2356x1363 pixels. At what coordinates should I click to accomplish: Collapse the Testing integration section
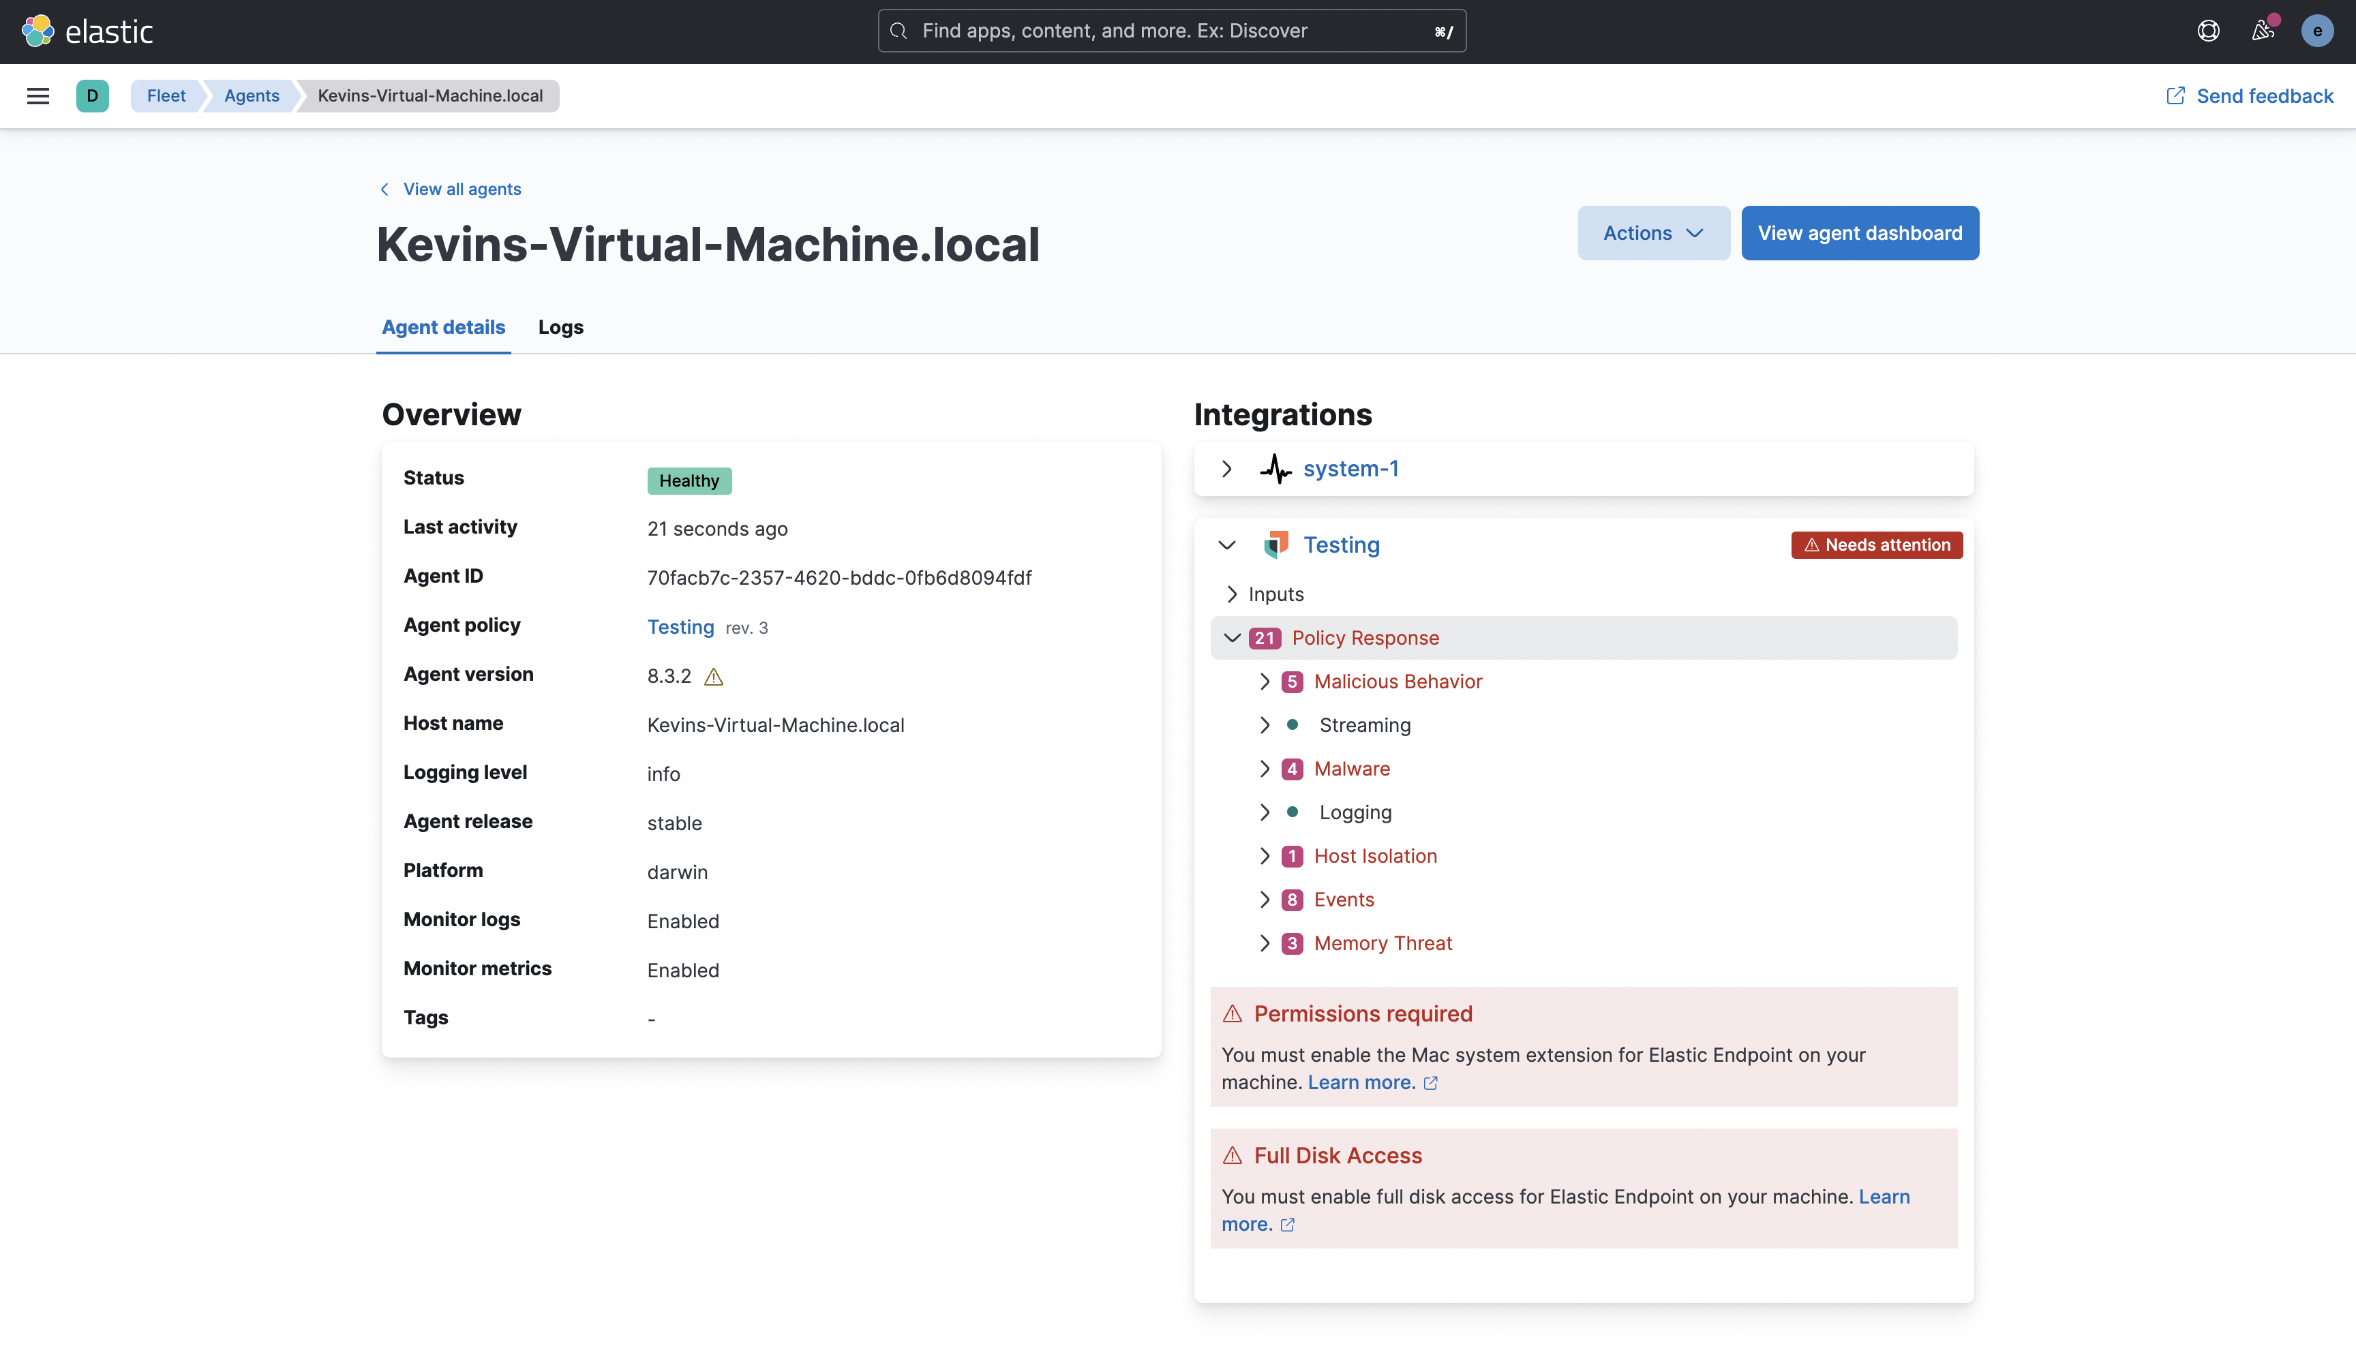coord(1228,545)
